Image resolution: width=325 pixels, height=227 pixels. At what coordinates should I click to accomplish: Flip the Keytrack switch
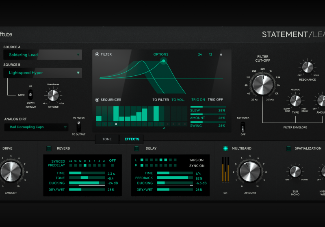tap(243, 126)
